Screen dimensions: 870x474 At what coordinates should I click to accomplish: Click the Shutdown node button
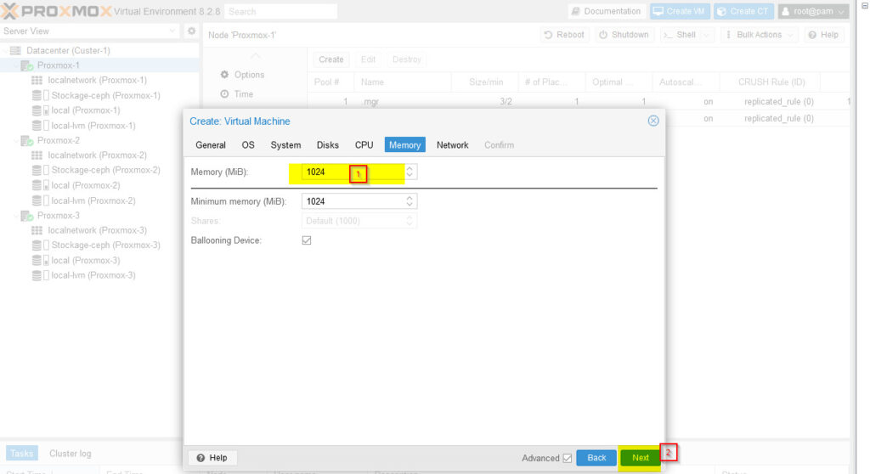624,35
